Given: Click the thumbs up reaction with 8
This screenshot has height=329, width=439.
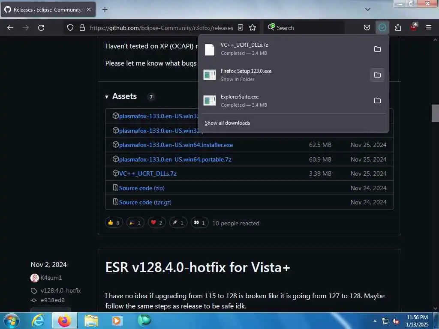Looking at the screenshot, I should 114,223.
